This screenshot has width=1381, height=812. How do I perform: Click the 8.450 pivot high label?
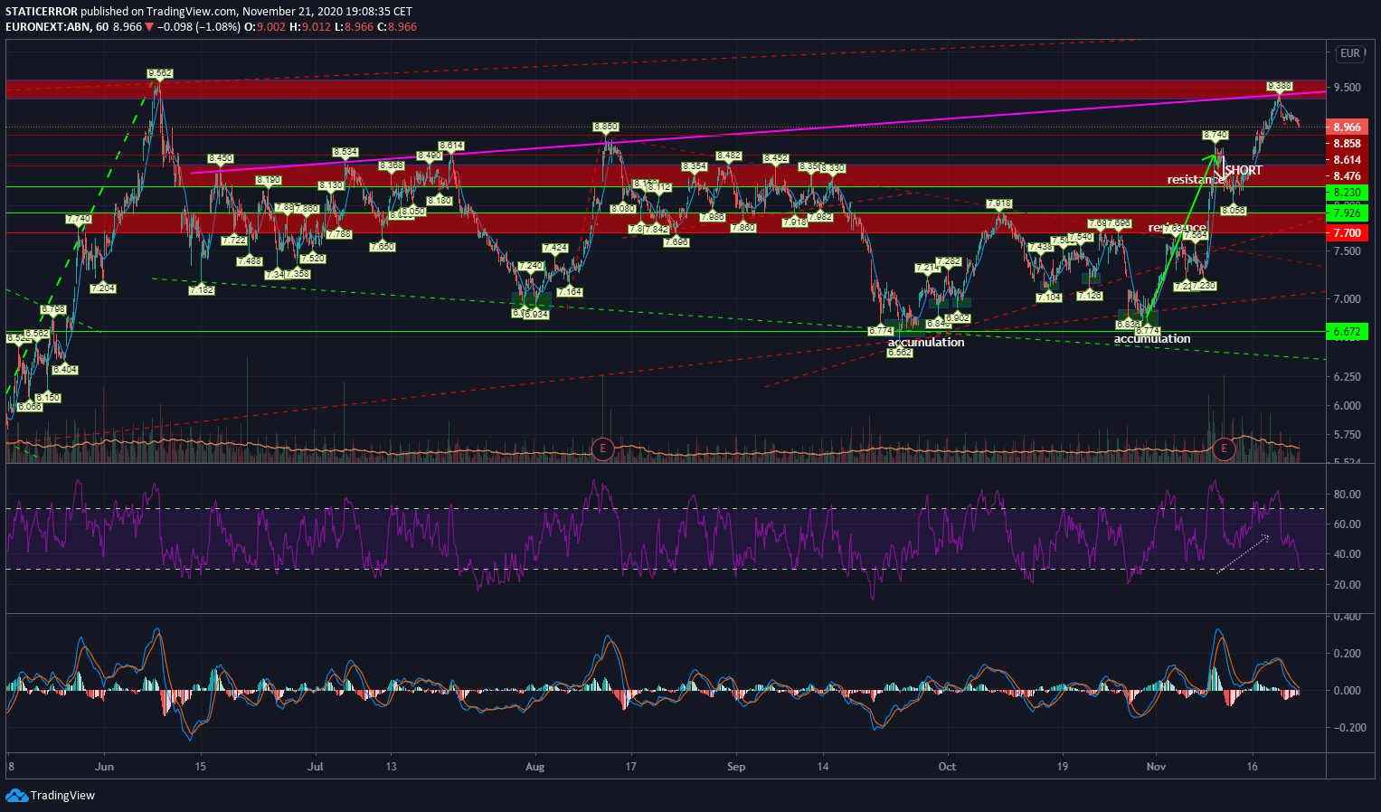click(x=220, y=158)
